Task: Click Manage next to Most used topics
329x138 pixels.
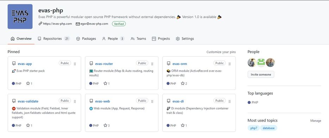Action: 316,121
